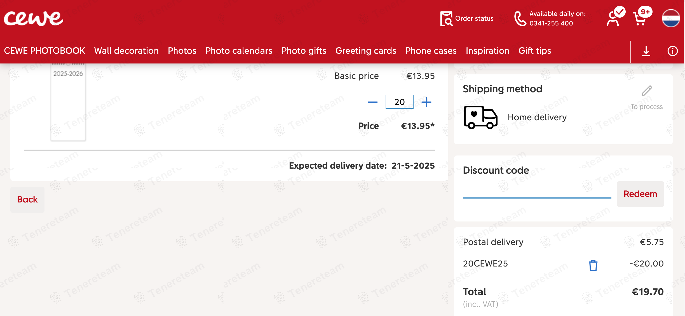The width and height of the screenshot is (685, 316).
Task: Open Greeting cards menu
Action: [x=366, y=51]
